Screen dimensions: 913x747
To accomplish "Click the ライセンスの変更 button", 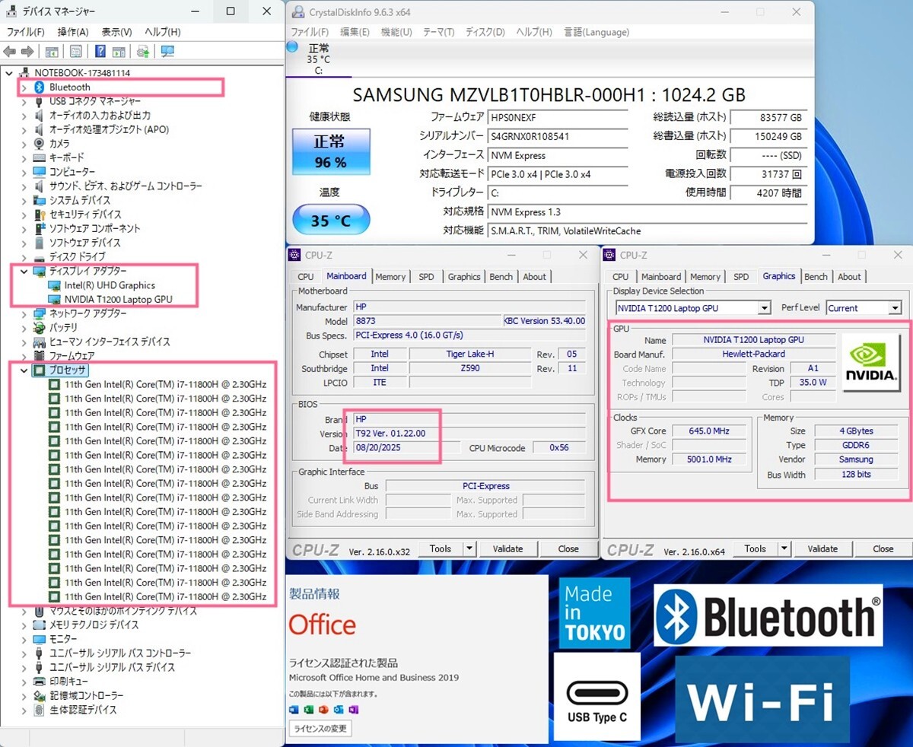I will [x=320, y=729].
